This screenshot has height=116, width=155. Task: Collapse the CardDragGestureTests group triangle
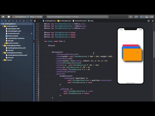pos(3,45)
